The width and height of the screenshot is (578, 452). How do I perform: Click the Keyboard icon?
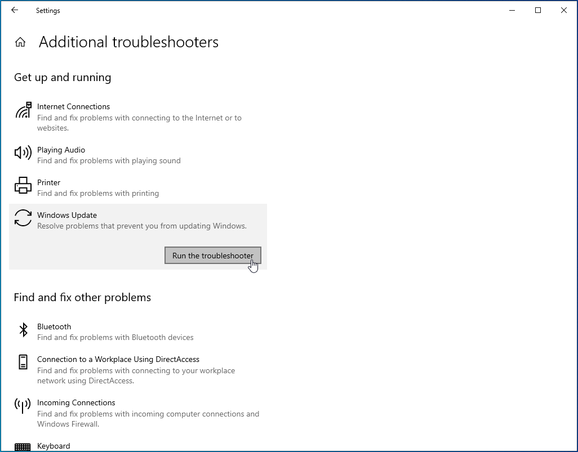[23, 447]
